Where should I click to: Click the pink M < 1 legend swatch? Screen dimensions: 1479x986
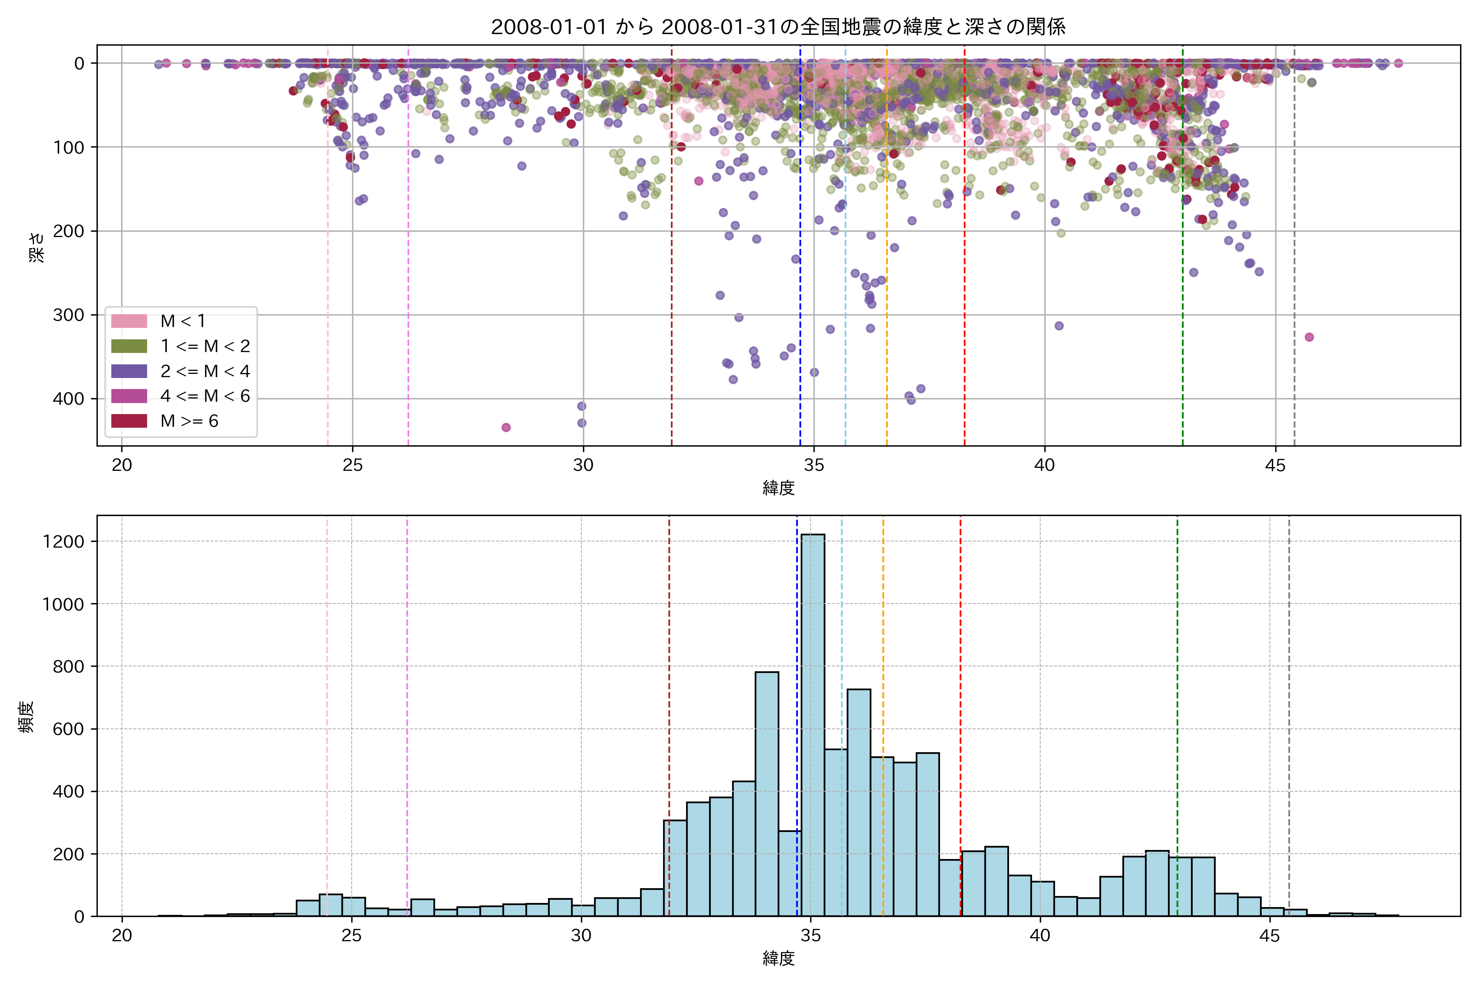coord(129,321)
